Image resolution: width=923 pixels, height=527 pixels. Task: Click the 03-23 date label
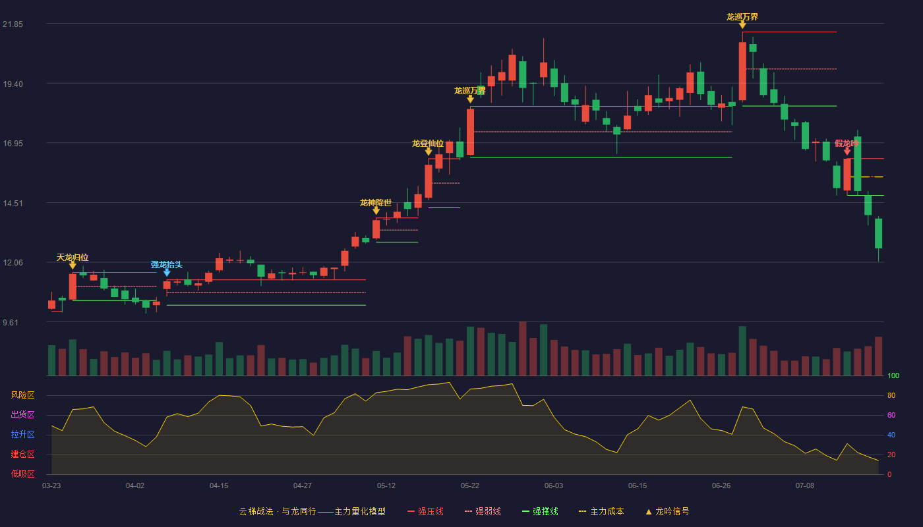tap(51, 485)
